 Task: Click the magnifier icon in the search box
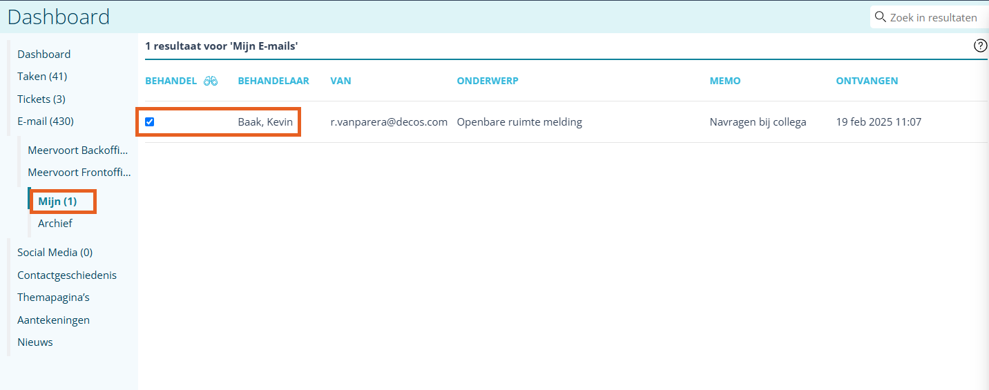[x=881, y=17]
